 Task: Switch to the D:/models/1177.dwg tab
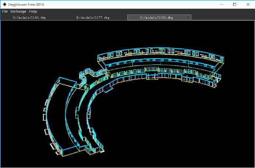pos(93,18)
